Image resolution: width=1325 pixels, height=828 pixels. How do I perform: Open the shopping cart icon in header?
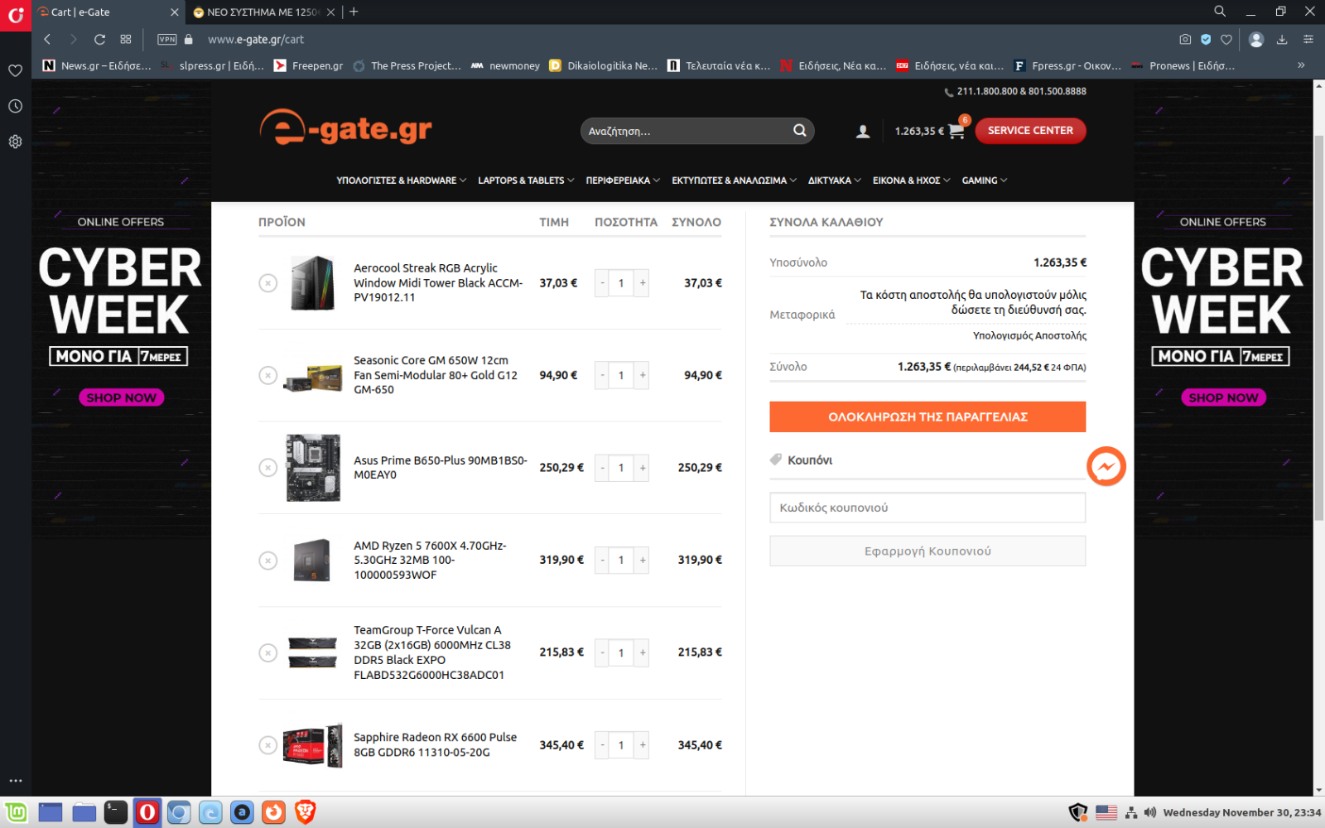[956, 130]
